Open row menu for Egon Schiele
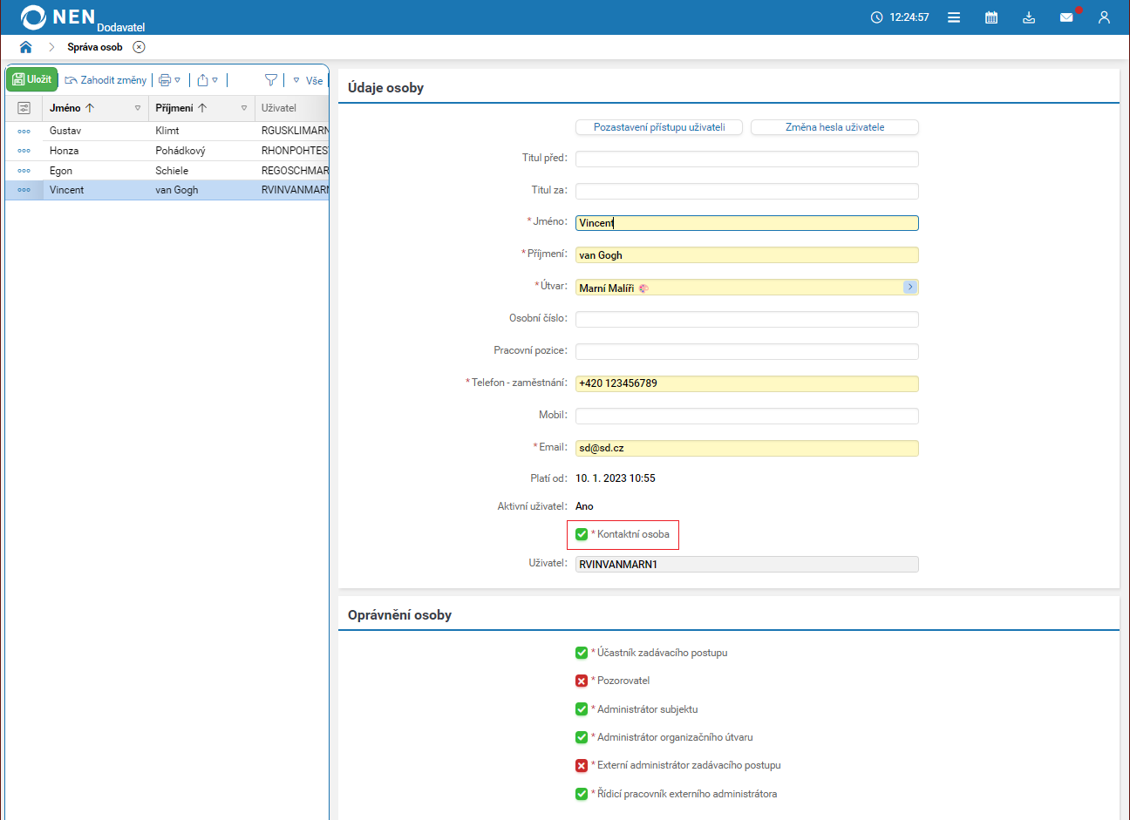 point(24,171)
